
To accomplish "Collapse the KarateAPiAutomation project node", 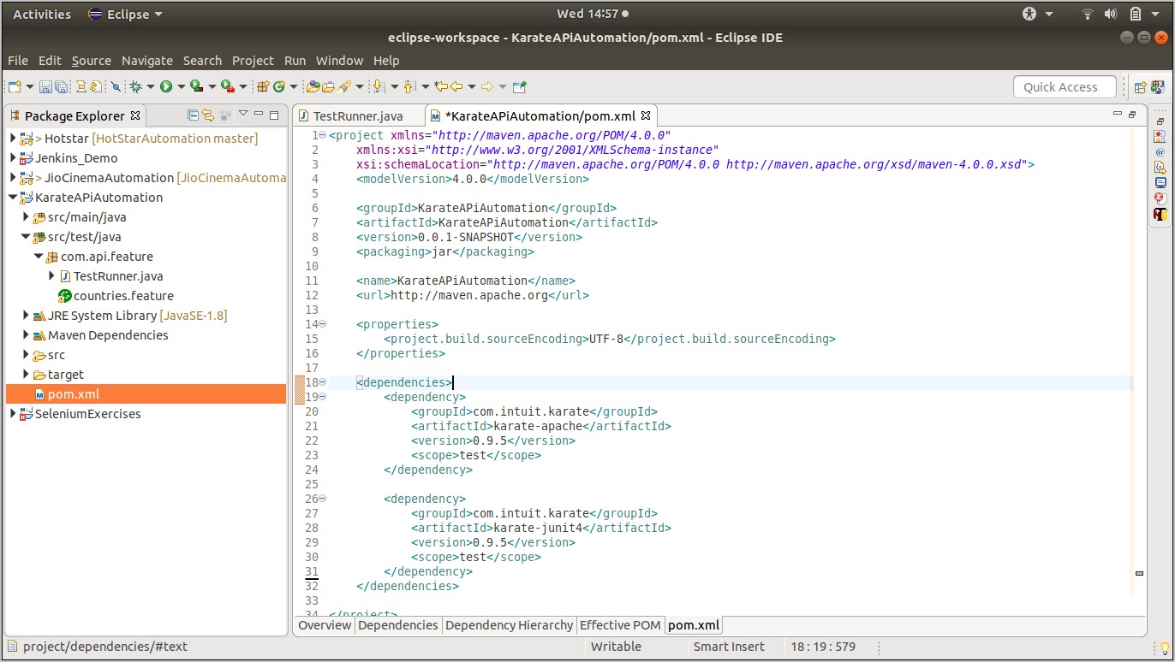I will pos(12,197).
